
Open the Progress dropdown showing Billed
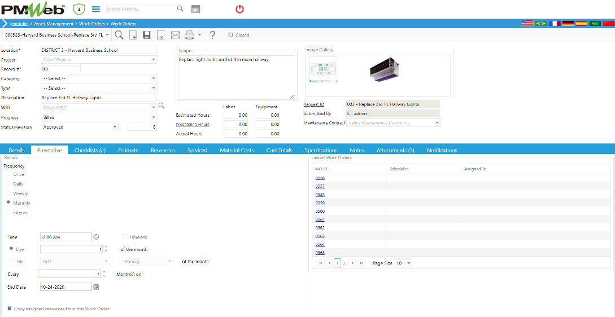[x=154, y=117]
